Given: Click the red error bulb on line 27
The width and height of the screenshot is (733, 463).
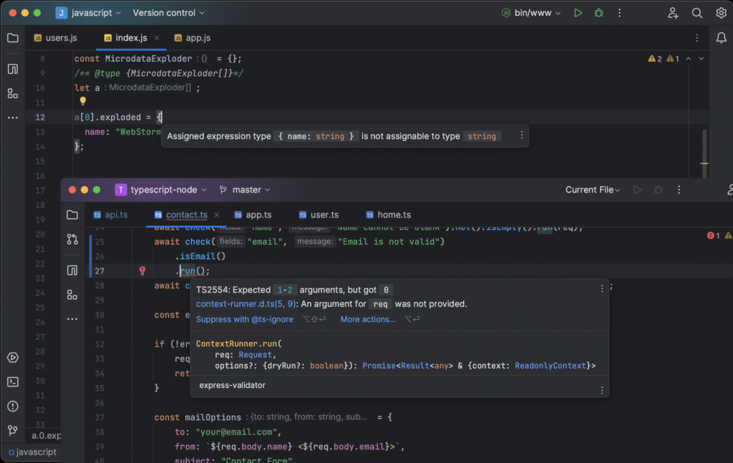Looking at the screenshot, I should click(142, 271).
